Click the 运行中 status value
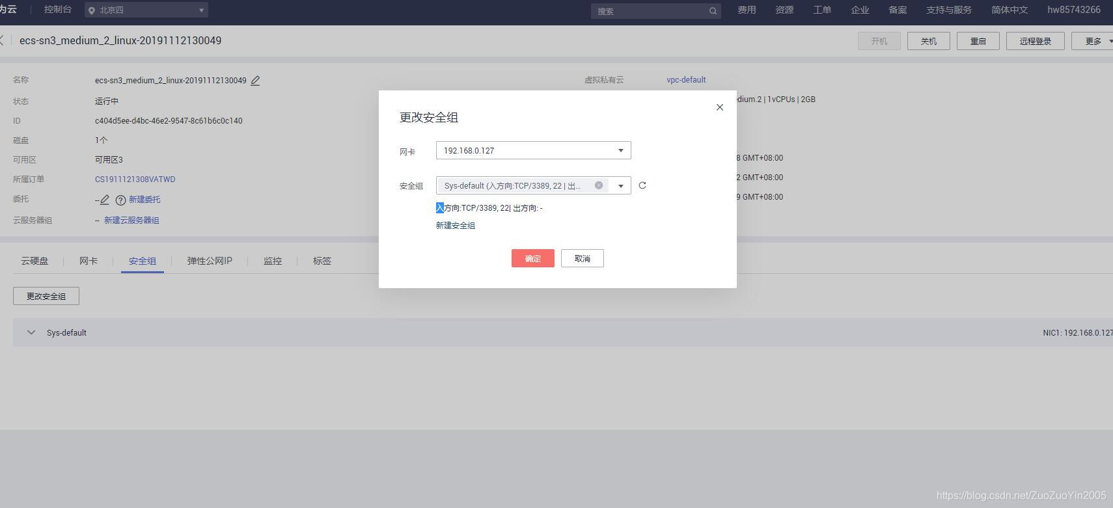Viewport: 1113px width, 508px height. (x=107, y=101)
